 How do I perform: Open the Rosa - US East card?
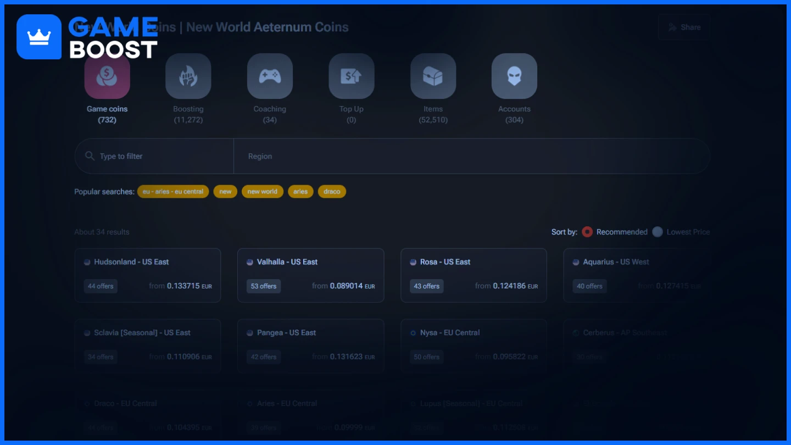click(x=474, y=275)
